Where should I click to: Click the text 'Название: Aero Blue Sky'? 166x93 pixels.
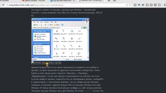click(60, 13)
